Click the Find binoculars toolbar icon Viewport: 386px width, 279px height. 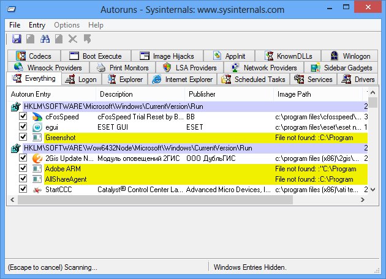(45, 39)
